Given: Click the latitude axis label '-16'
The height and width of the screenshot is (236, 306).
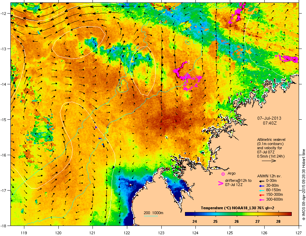Looking at the screenshot, I should [x=3, y=155].
